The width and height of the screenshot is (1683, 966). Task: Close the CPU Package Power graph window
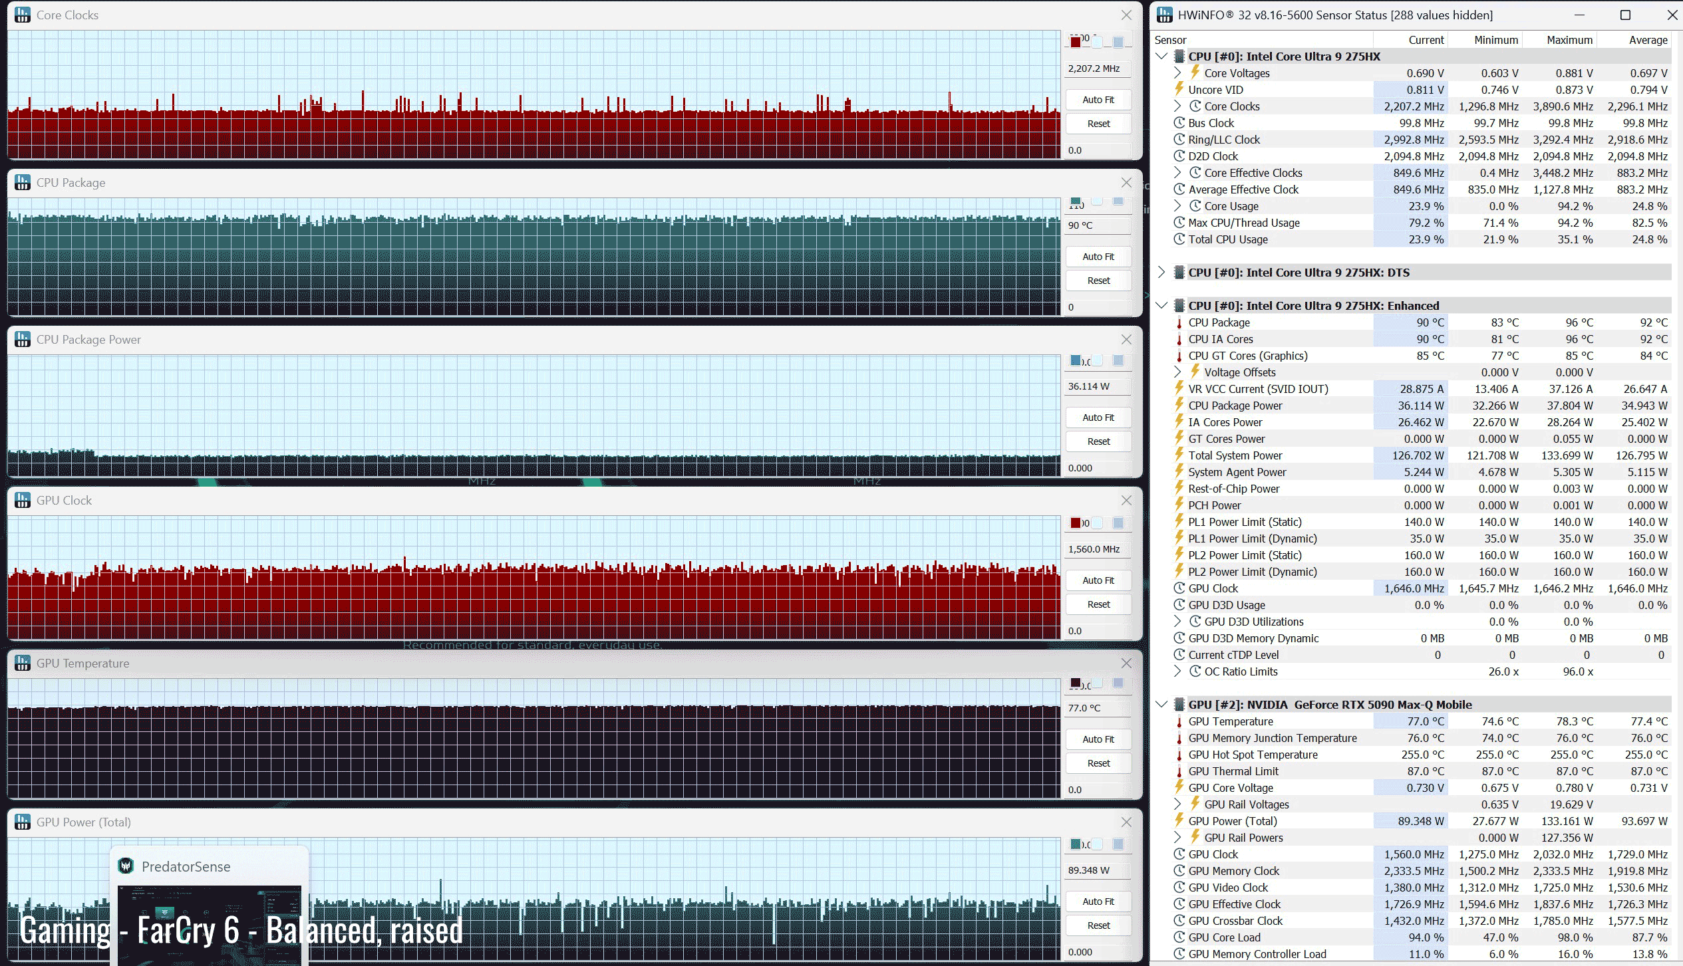click(1126, 339)
